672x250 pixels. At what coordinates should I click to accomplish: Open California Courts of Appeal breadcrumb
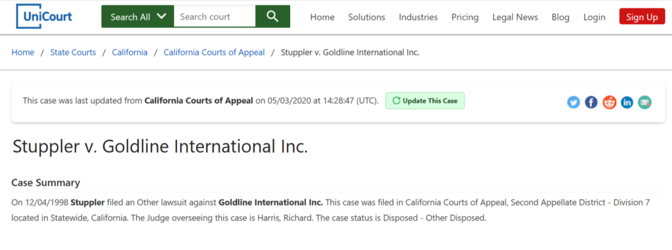click(215, 52)
